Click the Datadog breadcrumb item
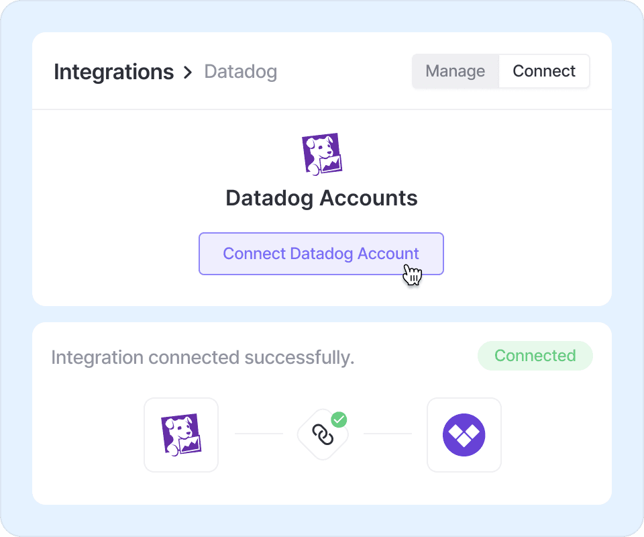 coord(240,72)
